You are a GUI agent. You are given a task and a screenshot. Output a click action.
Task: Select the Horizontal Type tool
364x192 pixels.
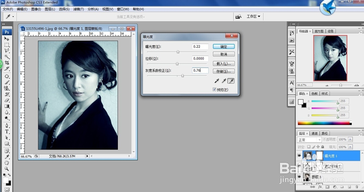coord(7,132)
